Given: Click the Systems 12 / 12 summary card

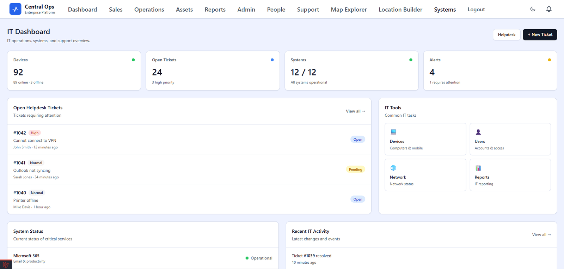Looking at the screenshot, I should tap(351, 71).
